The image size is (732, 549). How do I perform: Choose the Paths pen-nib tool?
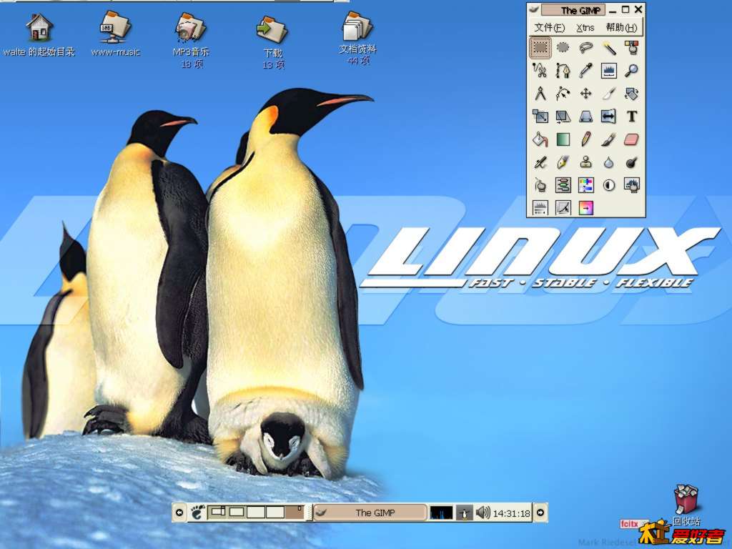[563, 71]
